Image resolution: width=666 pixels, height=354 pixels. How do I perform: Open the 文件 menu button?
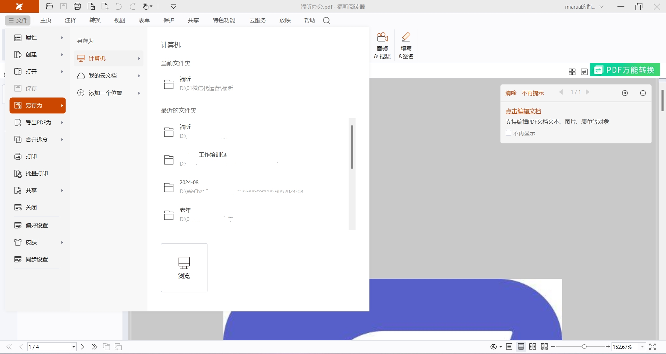pyautogui.click(x=18, y=20)
